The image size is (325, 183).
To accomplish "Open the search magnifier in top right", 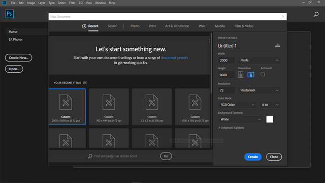I will click(x=316, y=14).
